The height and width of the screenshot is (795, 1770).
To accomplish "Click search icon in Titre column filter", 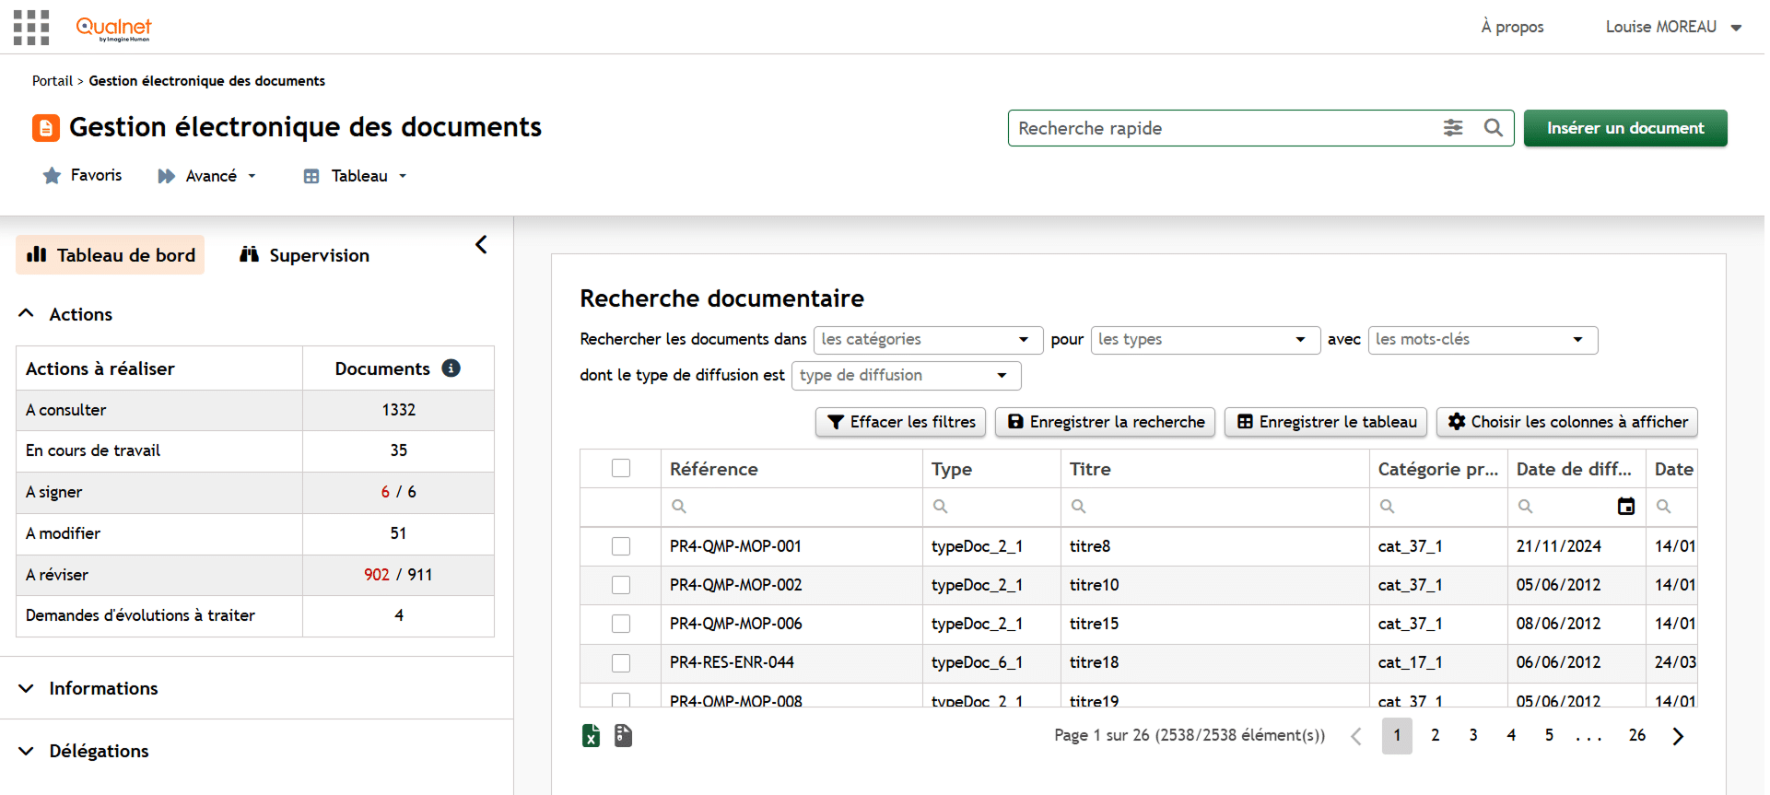I will point(1078,506).
